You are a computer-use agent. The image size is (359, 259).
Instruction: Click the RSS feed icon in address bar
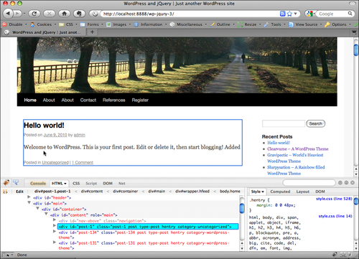(283, 14)
